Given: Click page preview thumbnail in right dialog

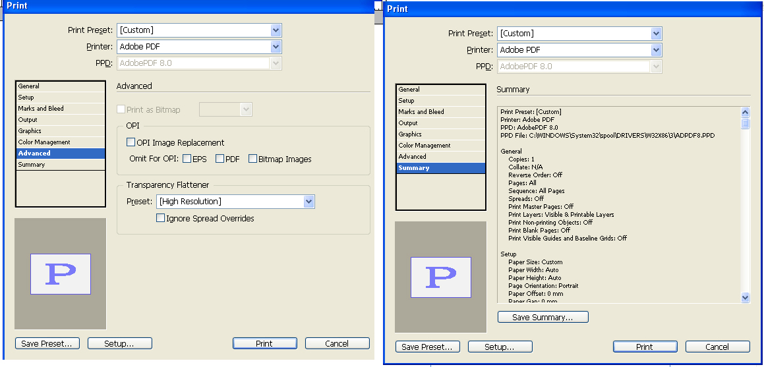Looking at the screenshot, I should [x=441, y=277].
